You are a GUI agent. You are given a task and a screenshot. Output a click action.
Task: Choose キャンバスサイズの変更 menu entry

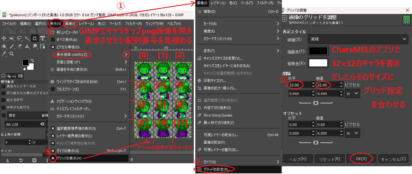click(x=239, y=58)
